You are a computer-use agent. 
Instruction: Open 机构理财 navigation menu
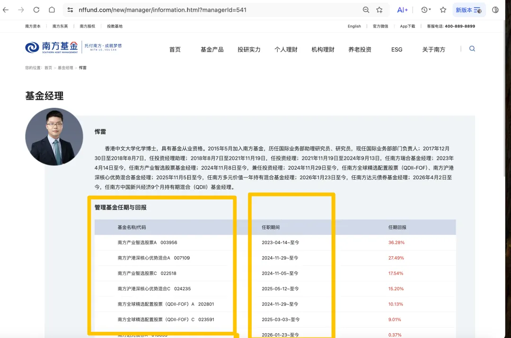point(323,50)
